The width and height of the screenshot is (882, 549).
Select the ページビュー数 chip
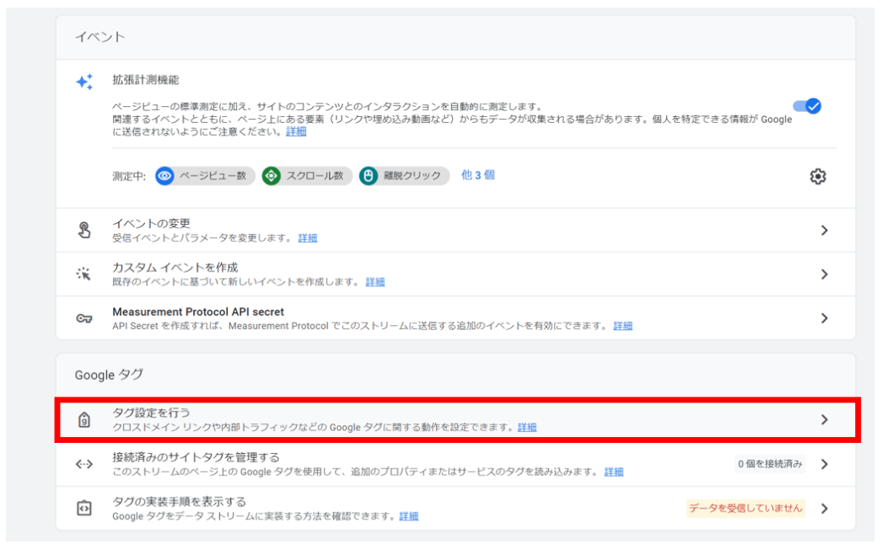coord(205,176)
